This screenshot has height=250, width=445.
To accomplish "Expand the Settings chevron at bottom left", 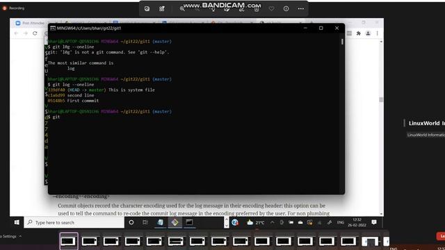I will 20,236.
